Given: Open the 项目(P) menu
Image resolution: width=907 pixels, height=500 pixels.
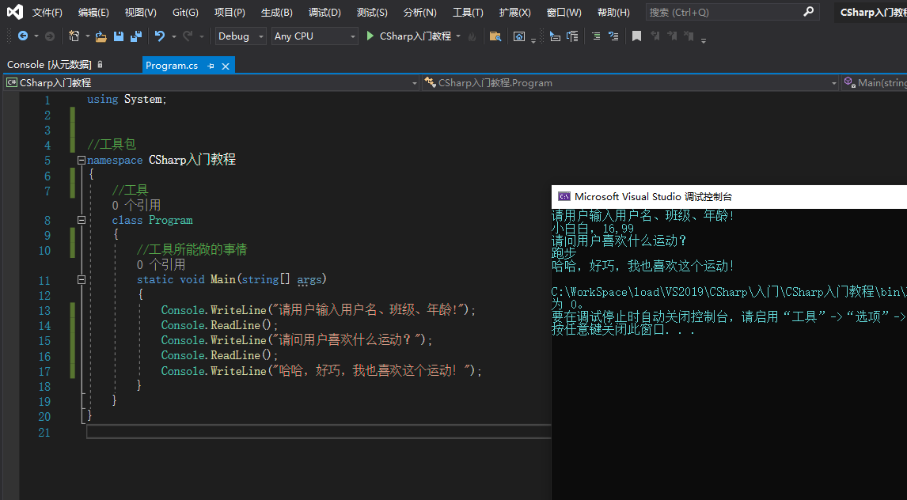Looking at the screenshot, I should pyautogui.click(x=230, y=12).
